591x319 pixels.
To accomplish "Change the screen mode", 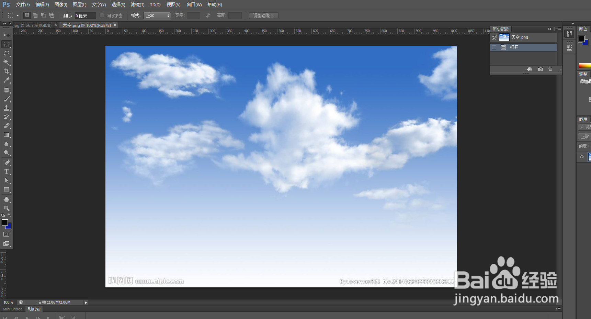I will [x=7, y=244].
